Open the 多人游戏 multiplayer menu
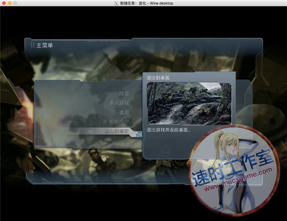Viewport: 287px width, 221px height. coord(119,103)
